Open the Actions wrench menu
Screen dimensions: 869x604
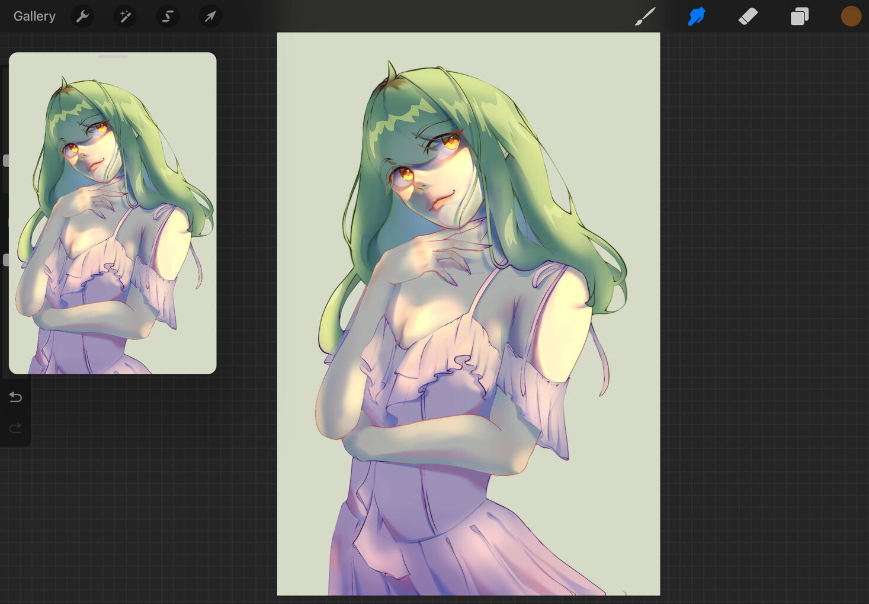pos(82,16)
